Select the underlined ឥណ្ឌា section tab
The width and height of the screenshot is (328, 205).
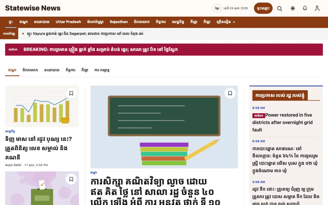point(12,70)
